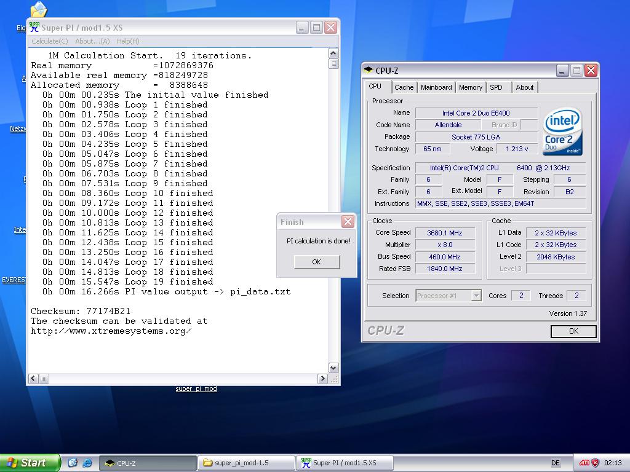Image resolution: width=630 pixels, height=472 pixels.
Task: Click the Super PI scroll up arrow
Action: 333,53
